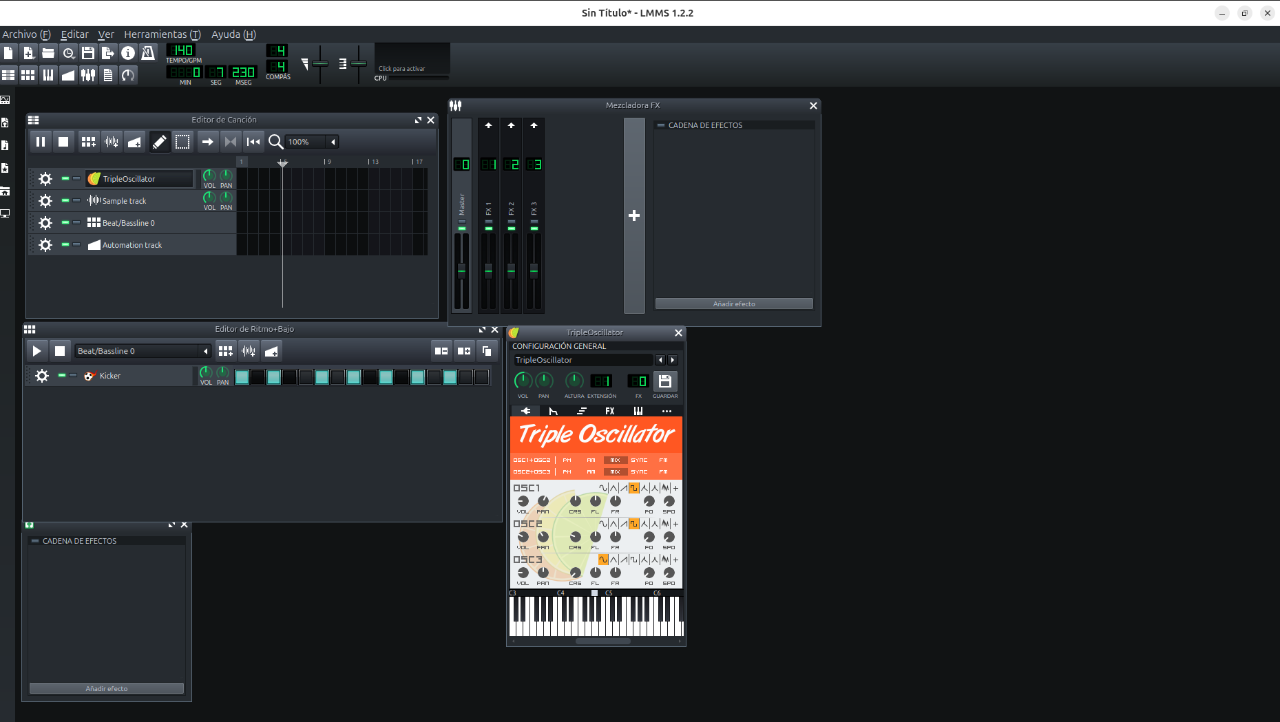The width and height of the screenshot is (1280, 722).
Task: Create a new project with the blank-page icon
Action: coord(8,53)
